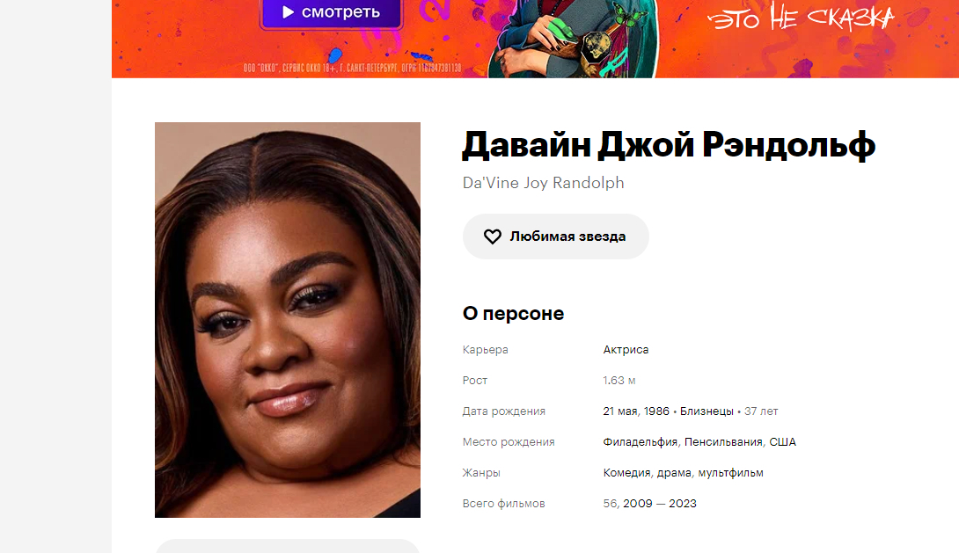Click the 2023 latest-film year link

[683, 504]
